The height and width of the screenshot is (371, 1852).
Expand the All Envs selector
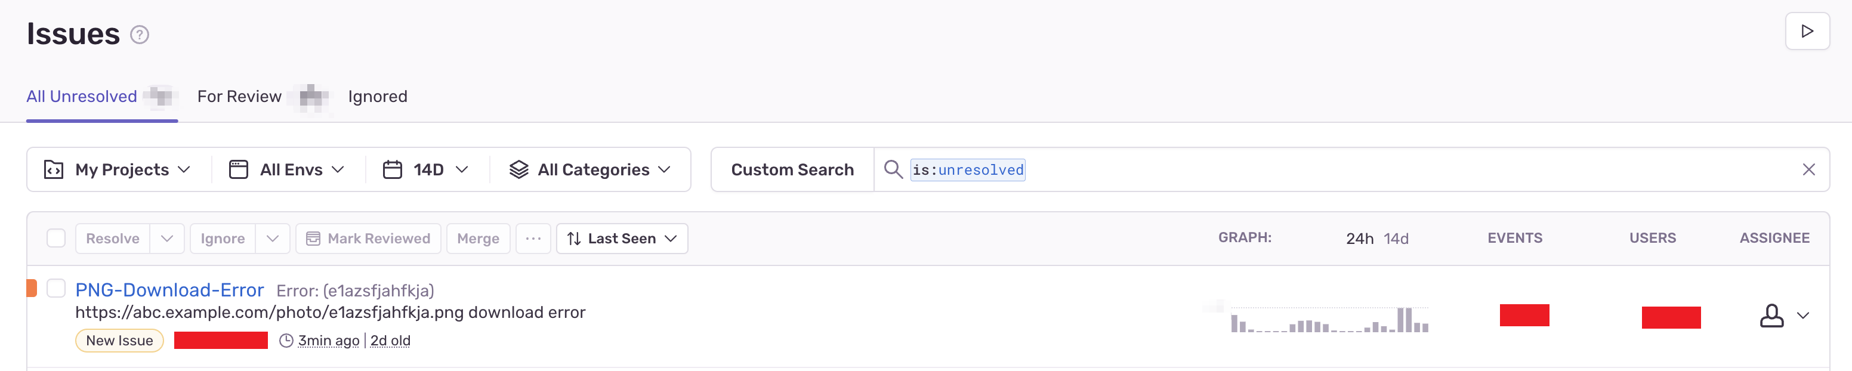288,169
